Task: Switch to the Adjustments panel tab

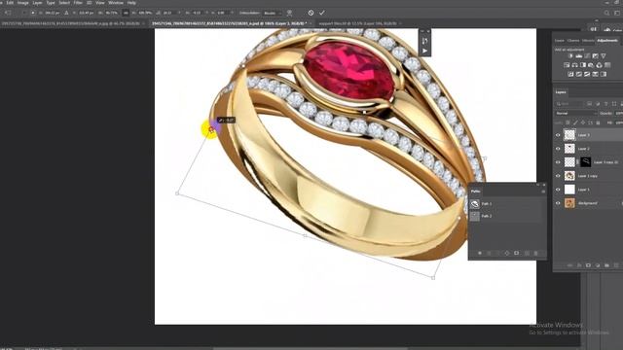Action: [607, 41]
